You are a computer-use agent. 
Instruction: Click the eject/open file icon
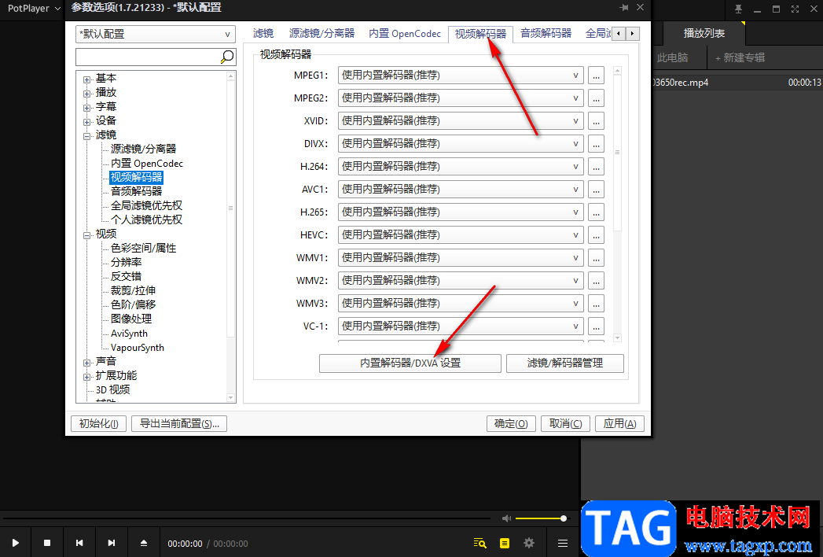pos(144,543)
